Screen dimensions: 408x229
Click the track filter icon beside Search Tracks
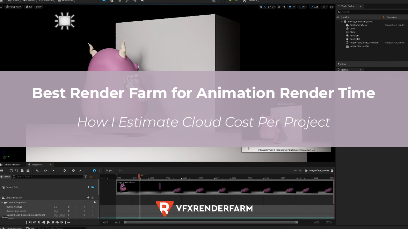click(x=85, y=177)
